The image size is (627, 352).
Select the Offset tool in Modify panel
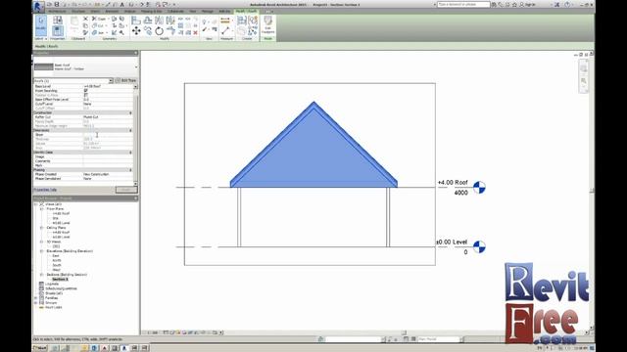tap(148, 20)
